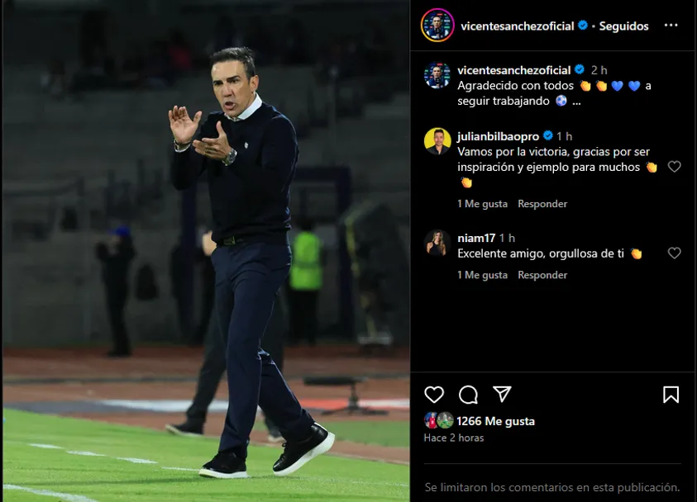View likes on julianbilbaopro's comment
Screen dimensions: 697x502
coord(482,204)
